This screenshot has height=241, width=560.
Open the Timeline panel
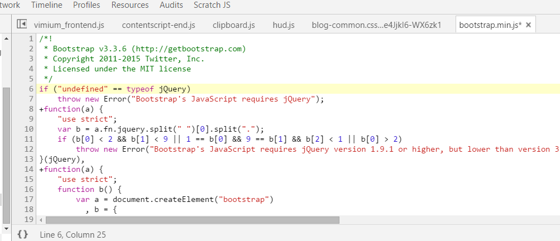[x=47, y=5]
